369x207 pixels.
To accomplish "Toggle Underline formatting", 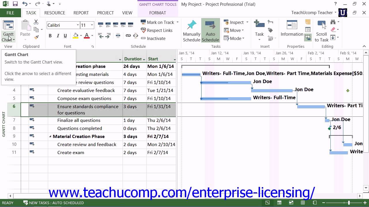I will 65,36.
